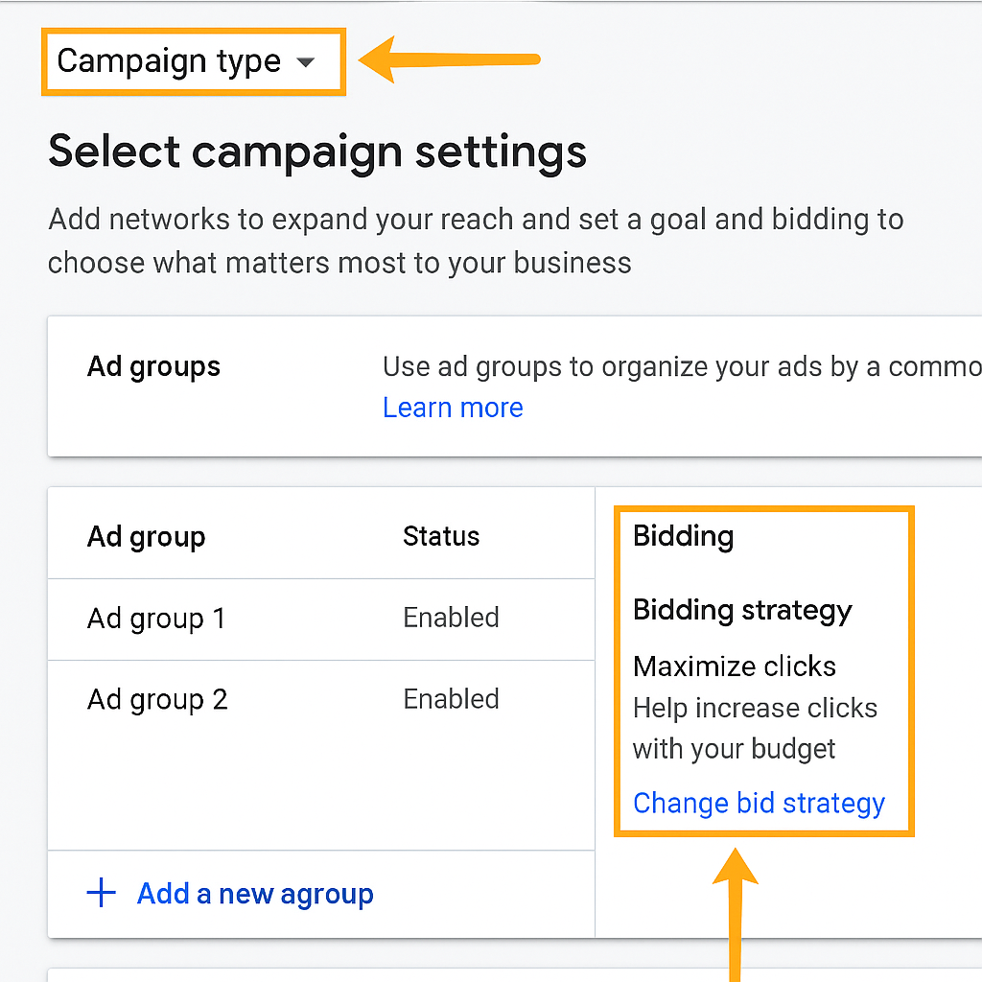The height and width of the screenshot is (982, 982).
Task: Click the Bidding strategy label
Action: click(x=742, y=610)
